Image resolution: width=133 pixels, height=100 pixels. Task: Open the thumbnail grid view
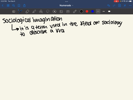pyautogui.click(x=8, y=6)
